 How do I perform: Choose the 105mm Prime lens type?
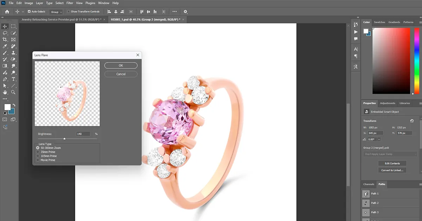pos(38,156)
